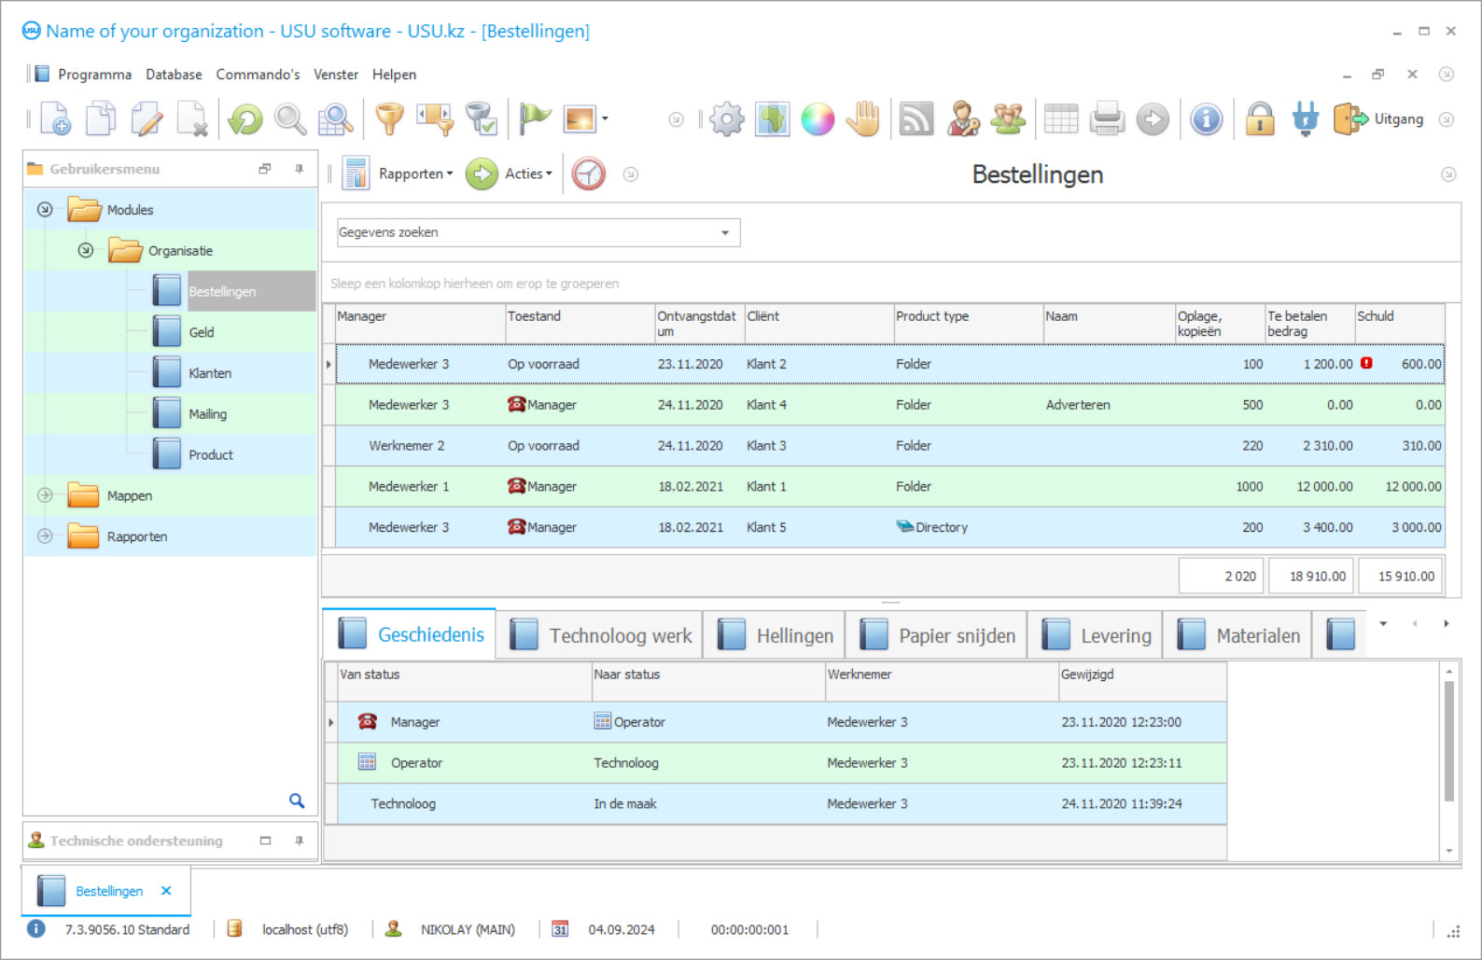Open the color wheel theme icon

(818, 119)
